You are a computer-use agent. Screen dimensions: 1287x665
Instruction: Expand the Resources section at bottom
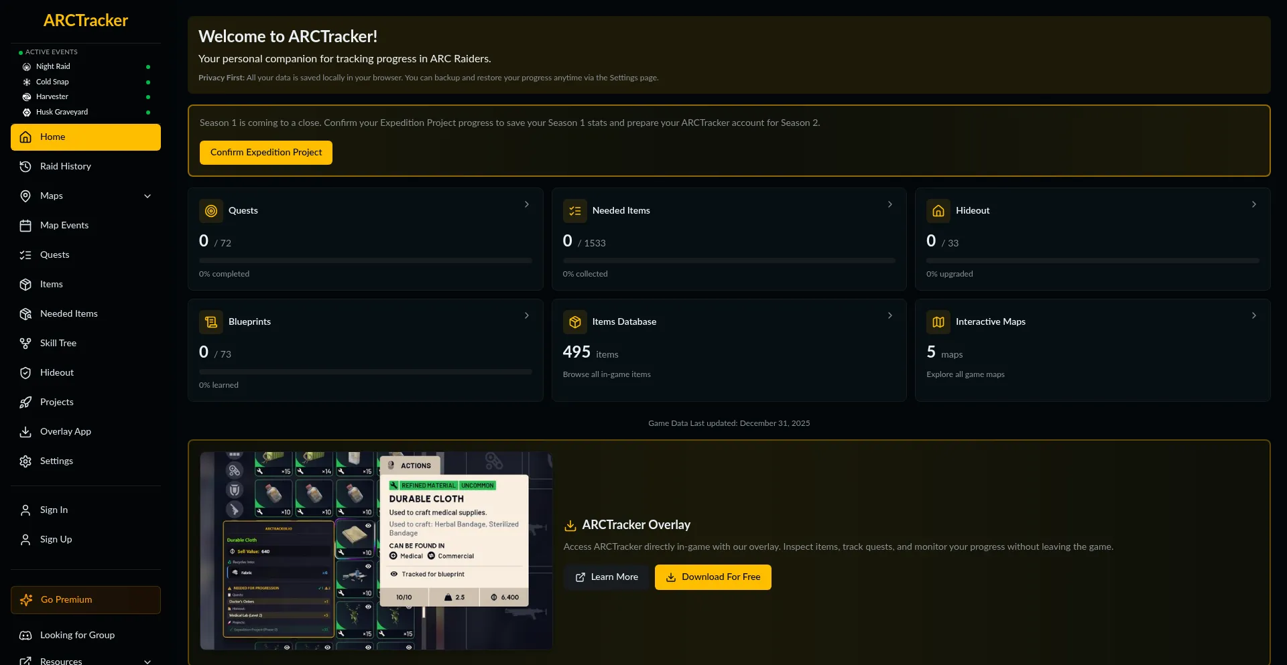pyautogui.click(x=146, y=661)
